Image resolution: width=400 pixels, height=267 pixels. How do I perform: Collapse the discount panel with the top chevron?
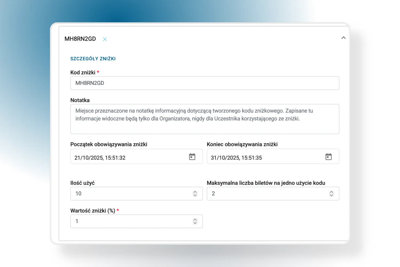pyautogui.click(x=343, y=38)
